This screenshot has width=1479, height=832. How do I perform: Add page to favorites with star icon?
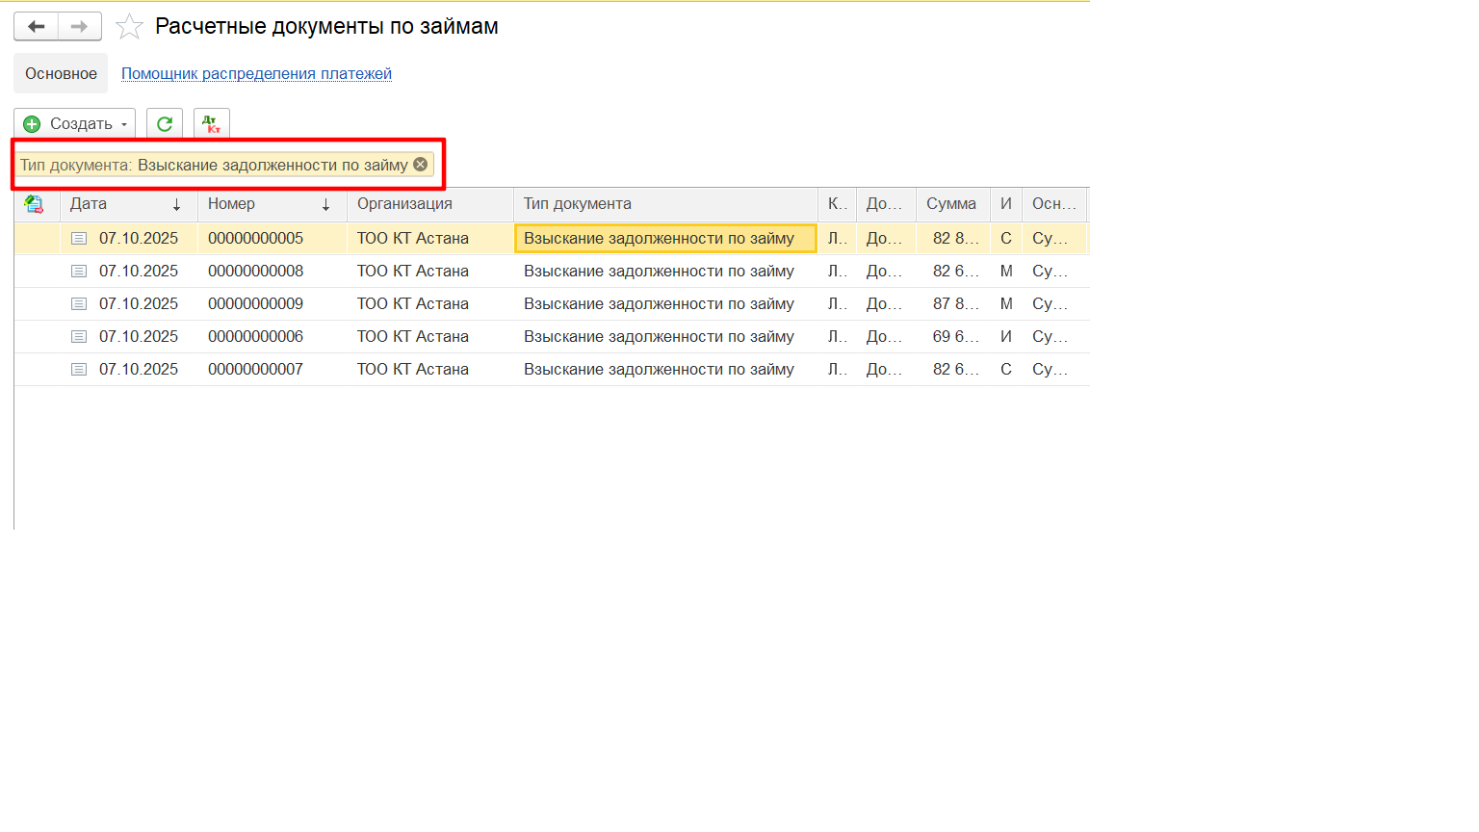click(129, 27)
